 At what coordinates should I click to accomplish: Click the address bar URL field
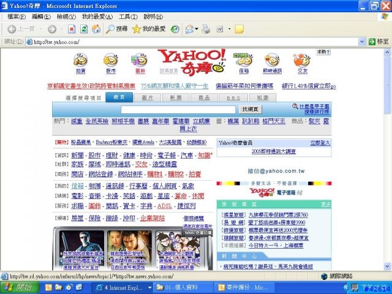click(x=192, y=42)
